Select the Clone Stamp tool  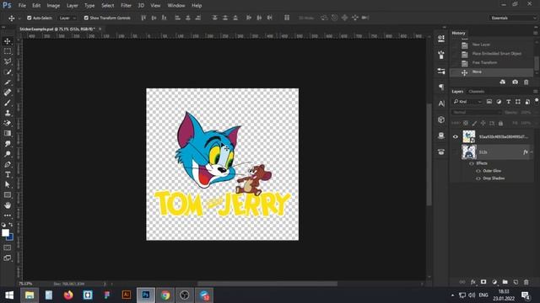pyautogui.click(x=8, y=113)
